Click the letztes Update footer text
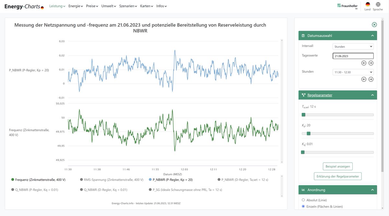 (x=146, y=203)
